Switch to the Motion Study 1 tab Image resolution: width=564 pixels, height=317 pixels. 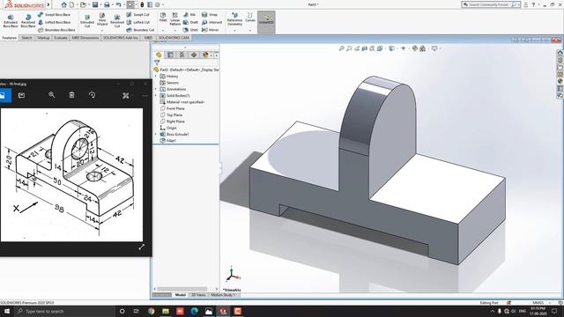click(x=223, y=295)
